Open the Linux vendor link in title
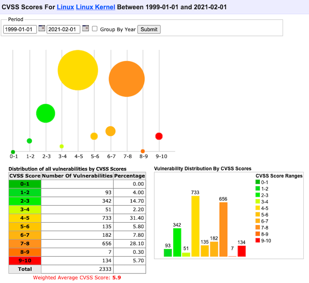309x283 pixels. [x=65, y=8]
